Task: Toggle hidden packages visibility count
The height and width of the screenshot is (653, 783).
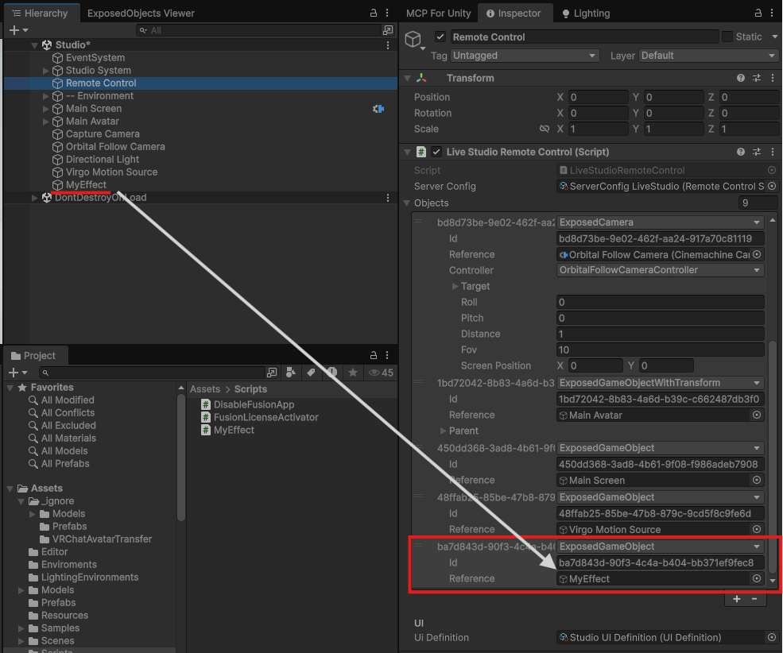Action: 381,372
